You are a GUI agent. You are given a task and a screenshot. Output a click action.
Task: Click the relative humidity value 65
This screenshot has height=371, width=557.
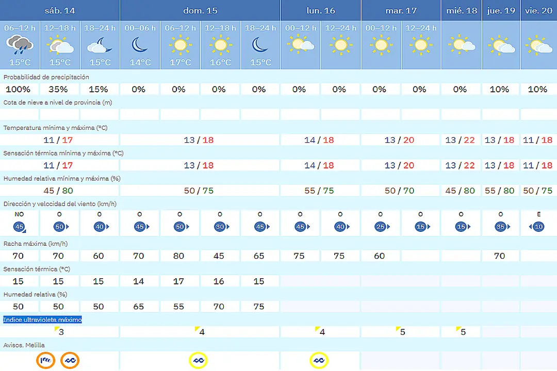pos(139,307)
